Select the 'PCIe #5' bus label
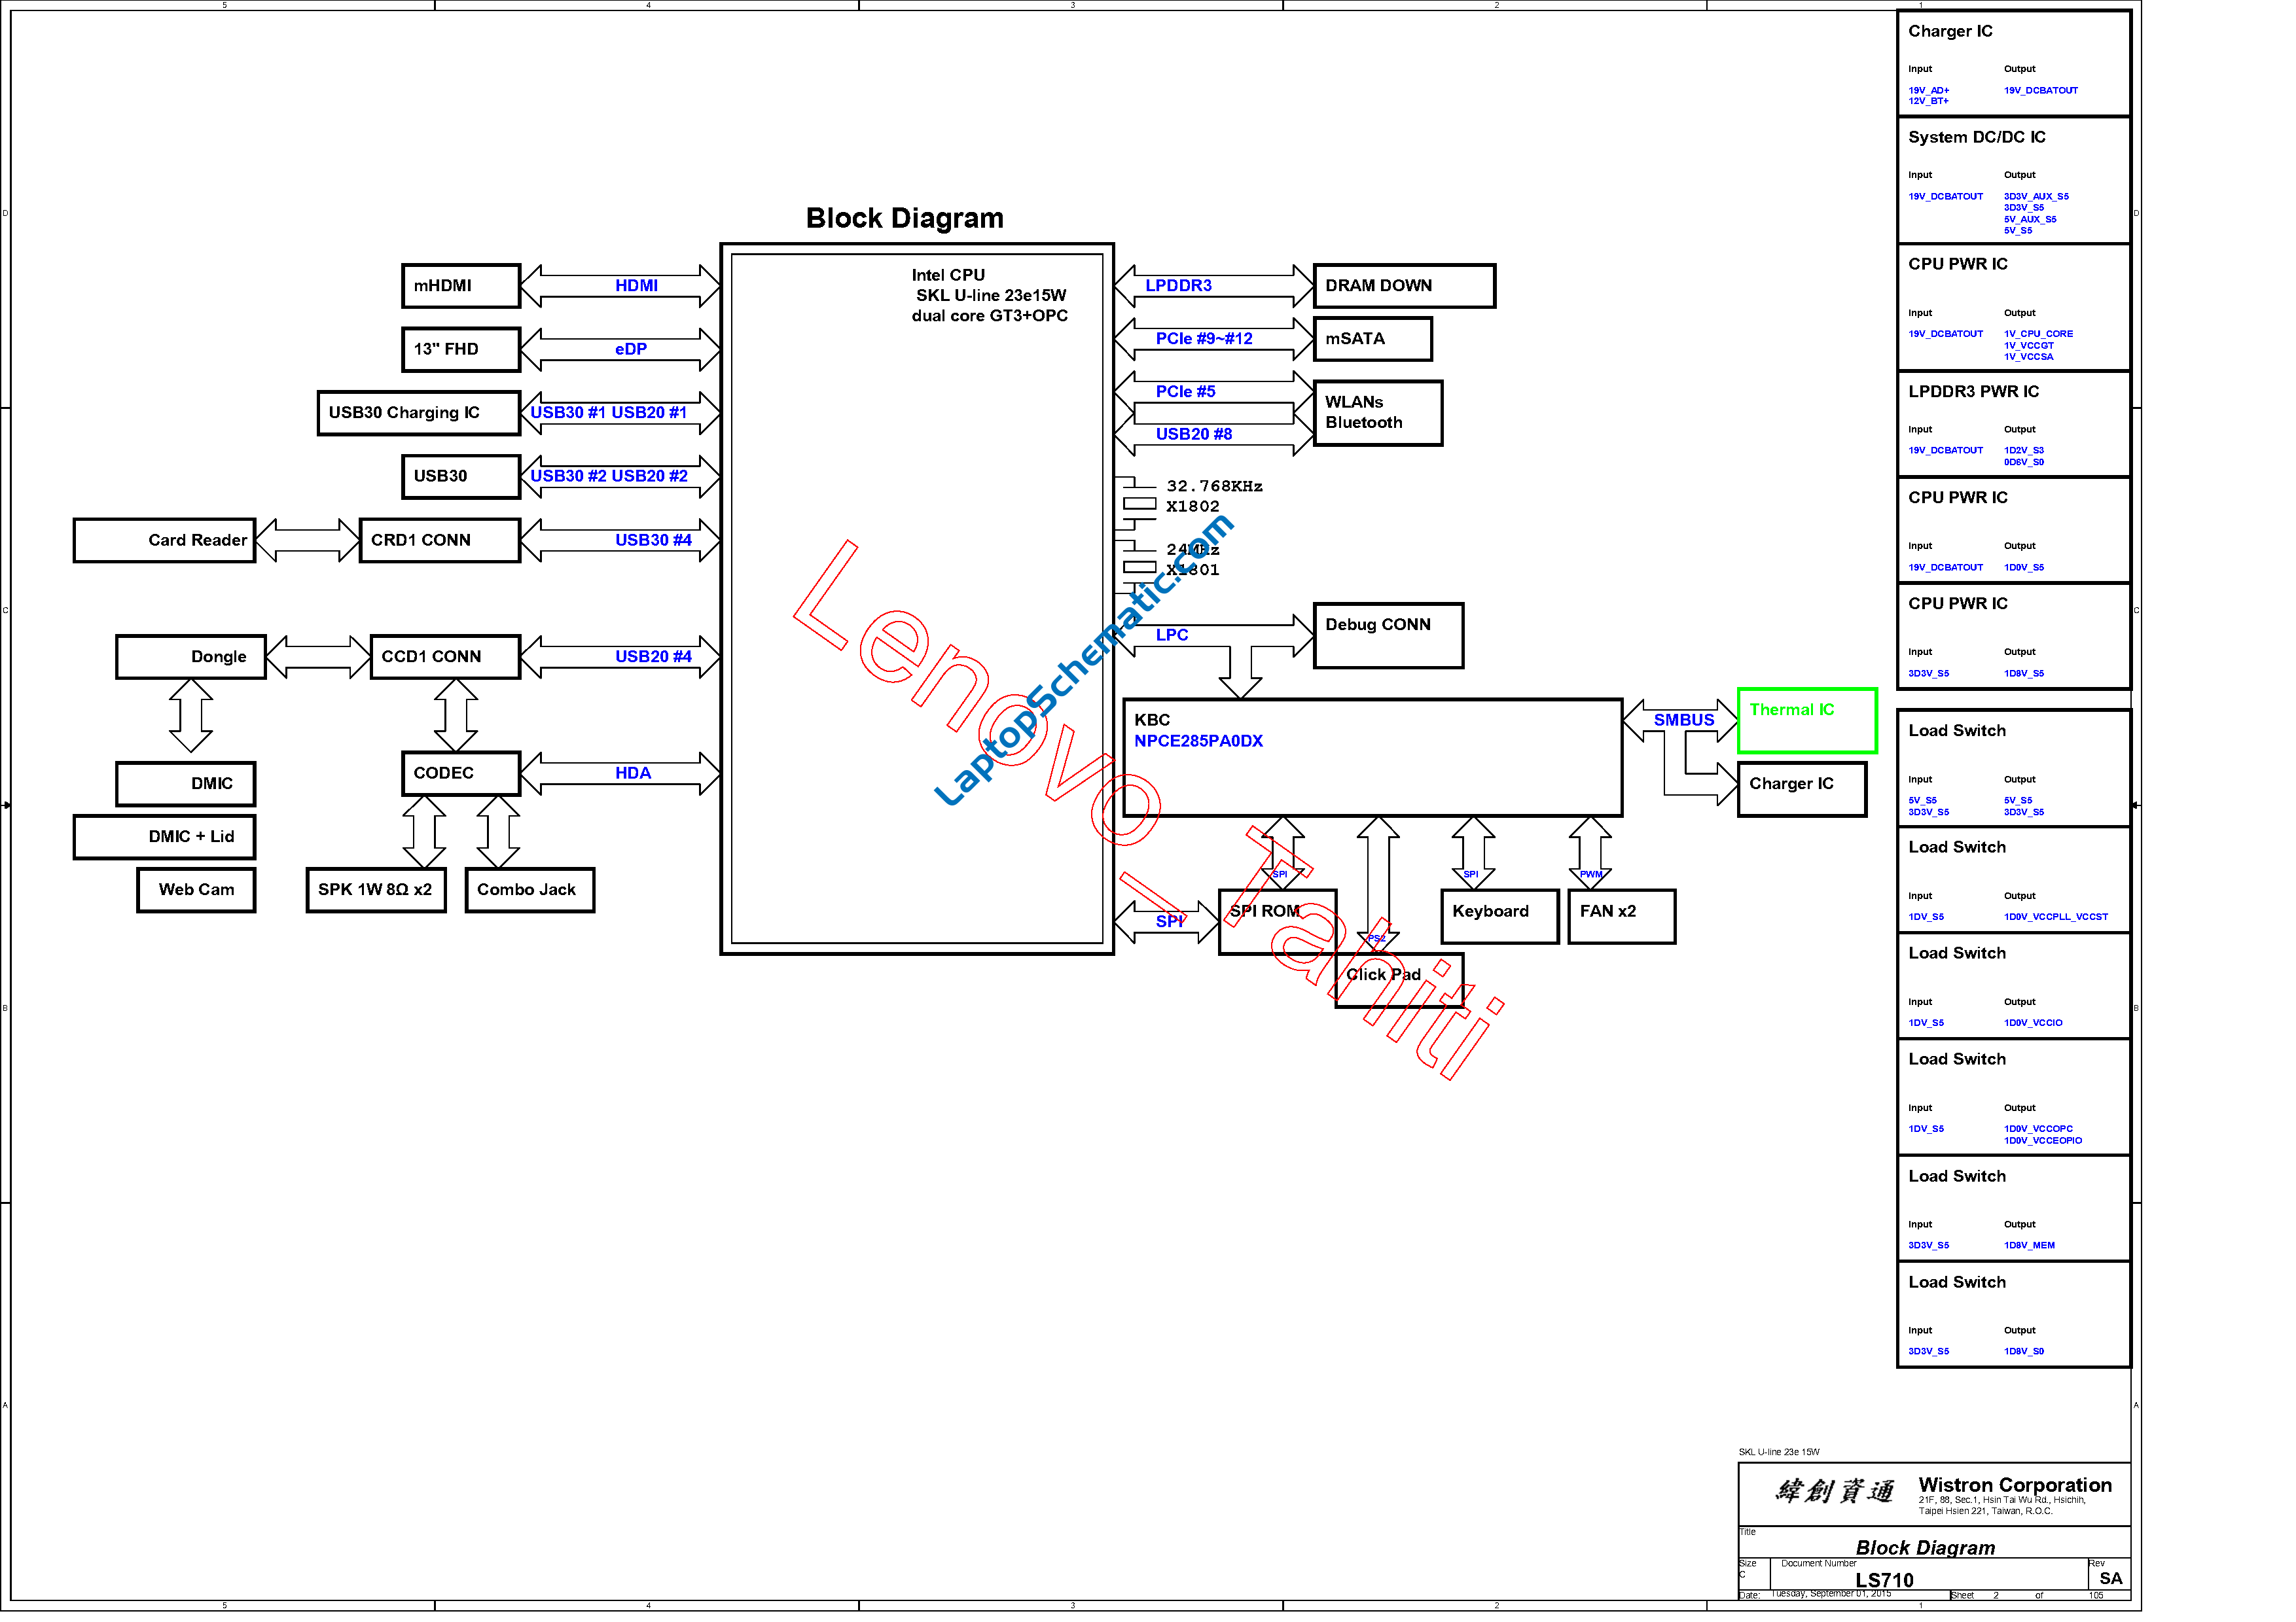Image resolution: width=2296 pixels, height=1622 pixels. point(1185,392)
